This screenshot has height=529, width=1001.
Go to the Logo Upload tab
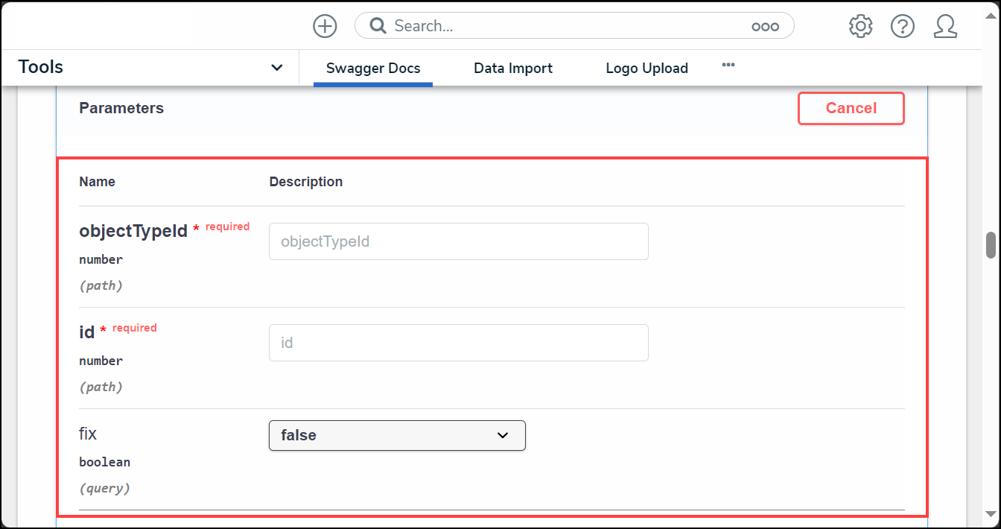click(646, 69)
